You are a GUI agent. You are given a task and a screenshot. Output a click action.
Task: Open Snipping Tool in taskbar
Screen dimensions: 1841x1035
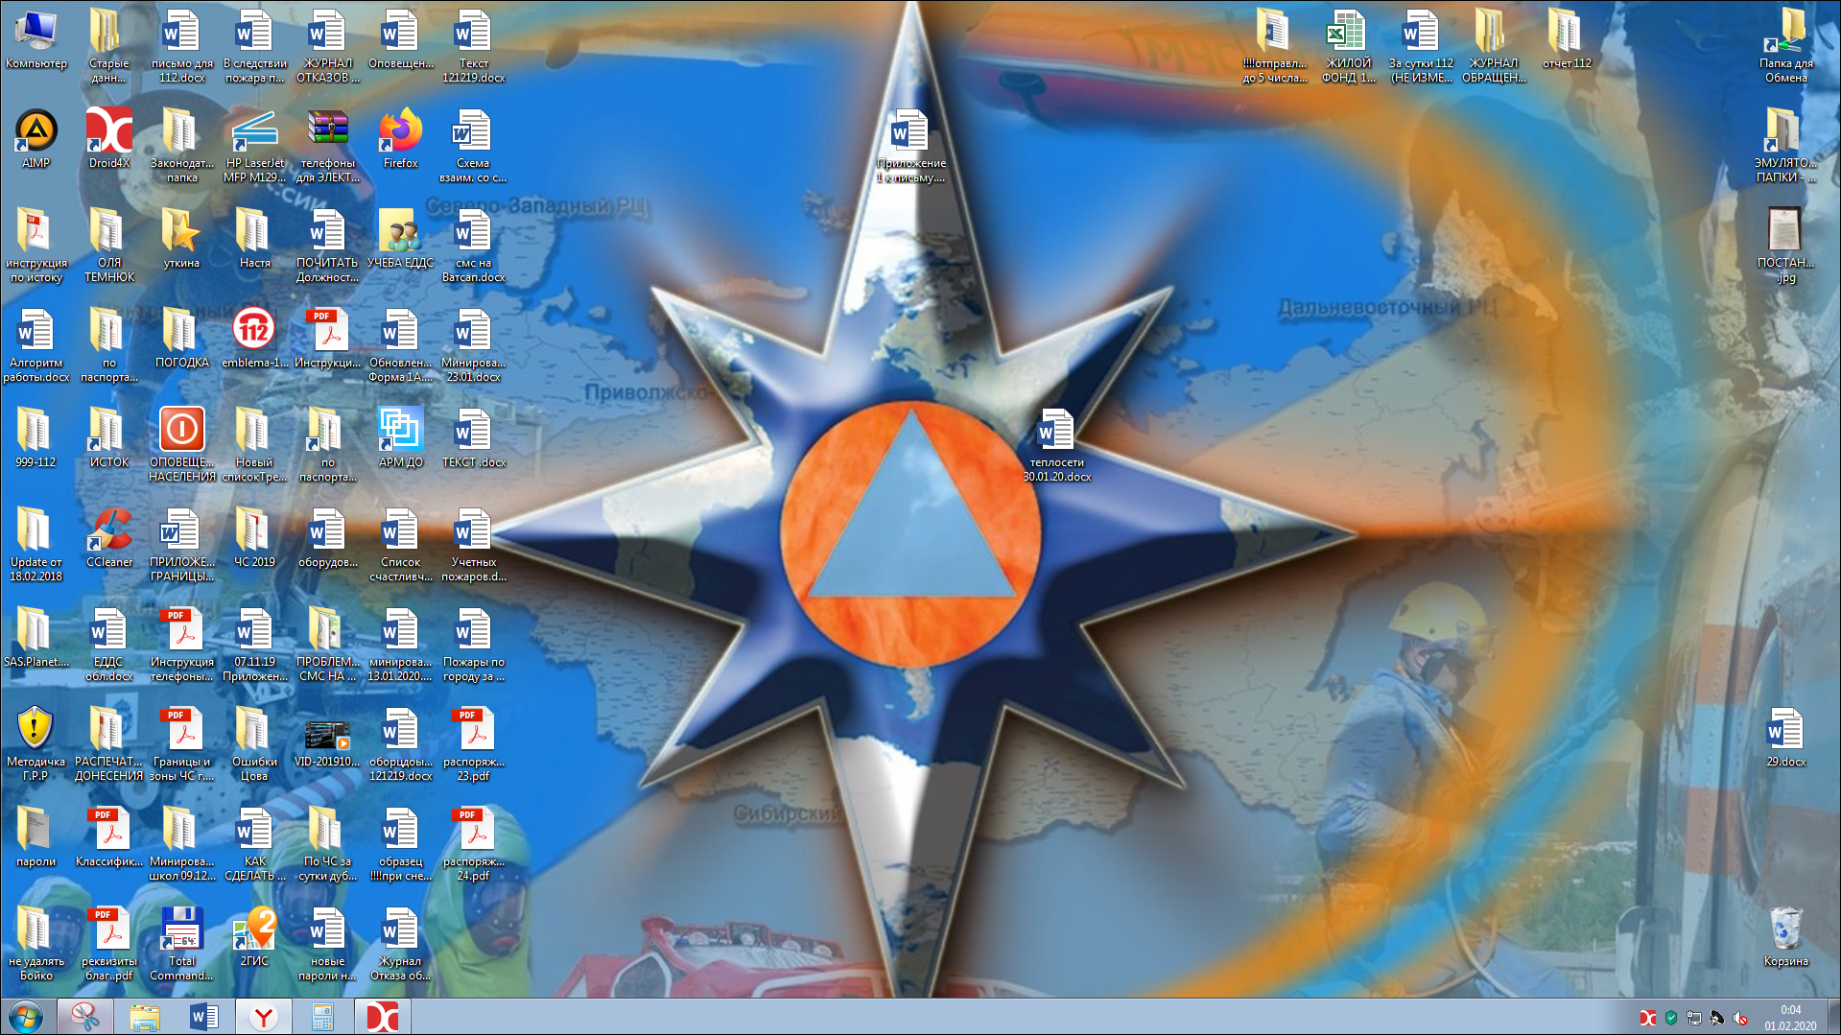(85, 1017)
